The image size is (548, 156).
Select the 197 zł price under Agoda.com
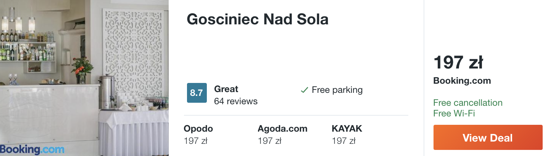(269, 141)
